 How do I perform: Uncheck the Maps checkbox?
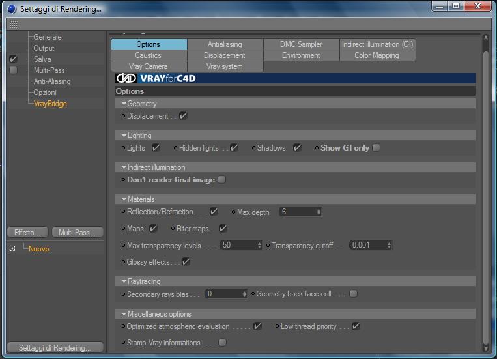point(153,228)
